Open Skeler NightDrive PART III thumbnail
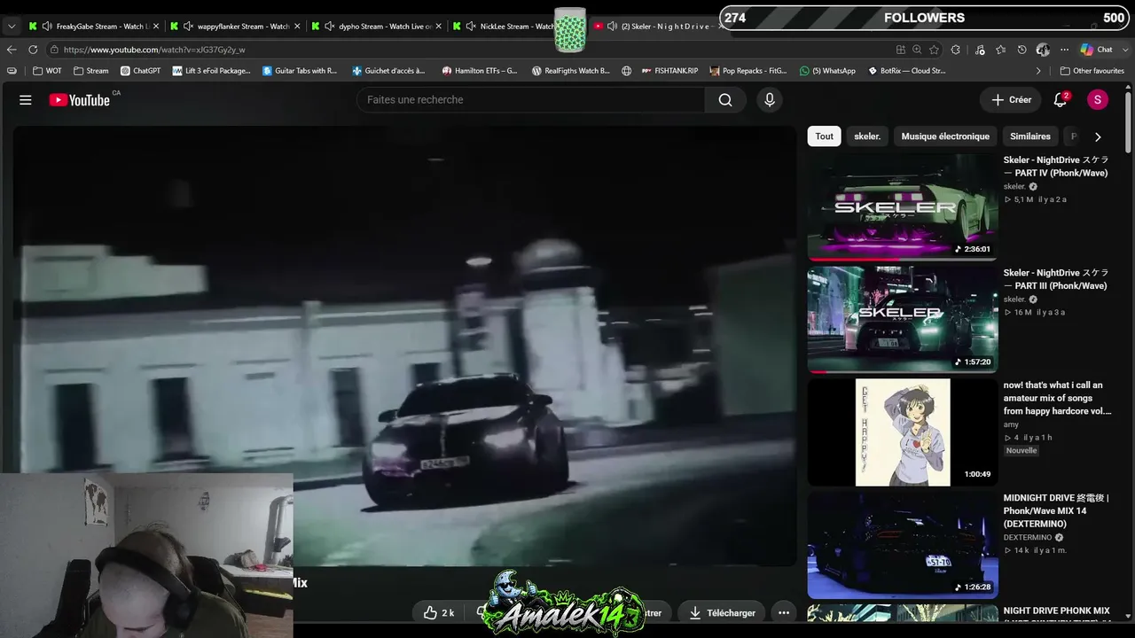The height and width of the screenshot is (638, 1135). point(903,320)
